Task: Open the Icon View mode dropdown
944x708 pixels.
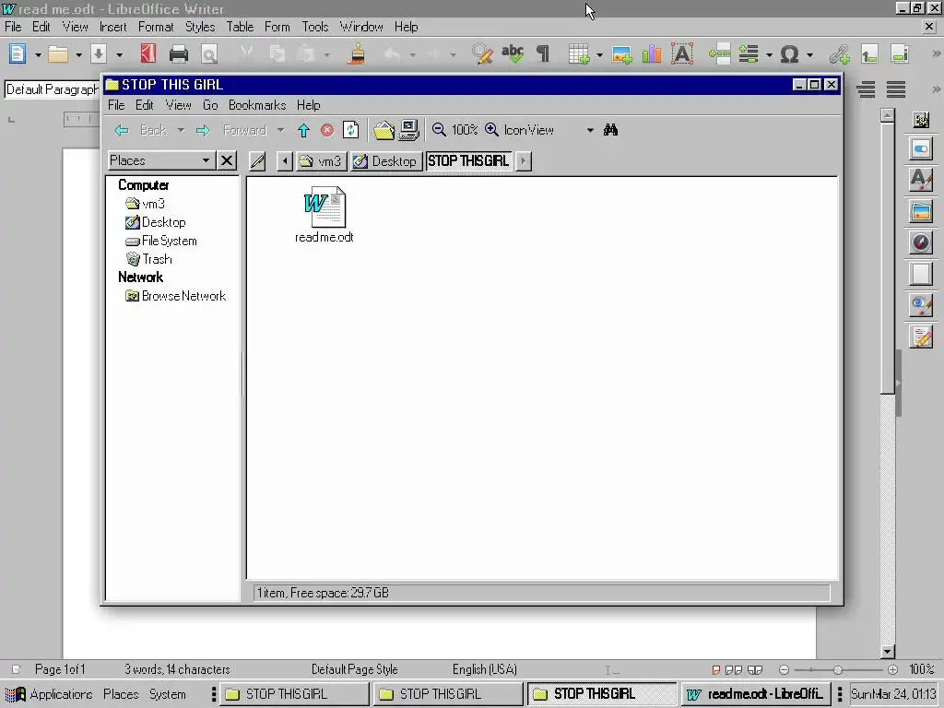Action: pos(549,130)
